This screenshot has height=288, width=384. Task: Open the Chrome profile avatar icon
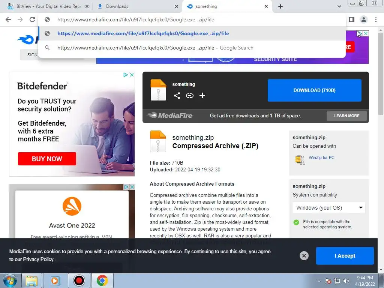364,19
